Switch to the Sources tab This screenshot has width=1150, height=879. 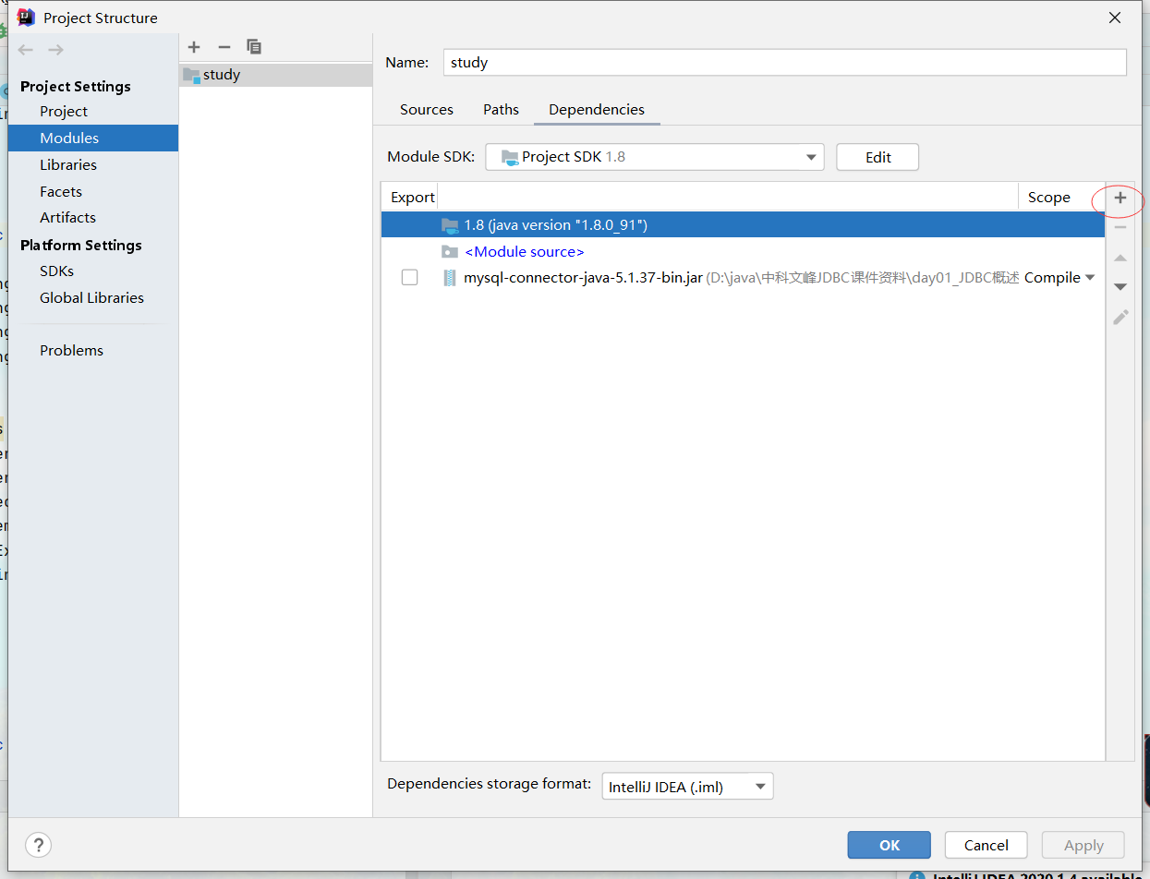[427, 110]
